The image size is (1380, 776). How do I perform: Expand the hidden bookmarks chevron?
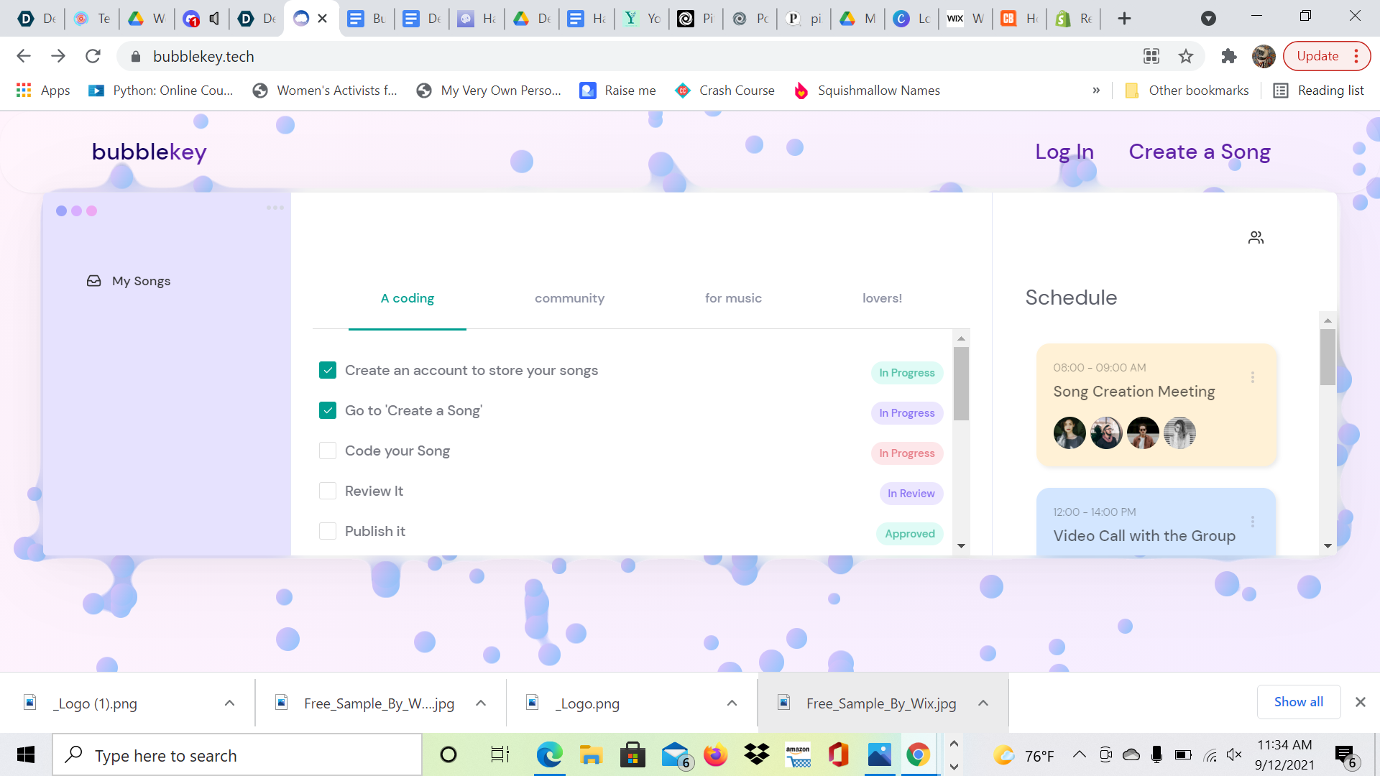tap(1096, 91)
